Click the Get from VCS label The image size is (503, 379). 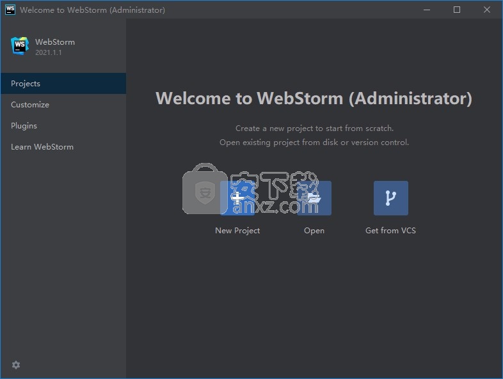coord(391,231)
